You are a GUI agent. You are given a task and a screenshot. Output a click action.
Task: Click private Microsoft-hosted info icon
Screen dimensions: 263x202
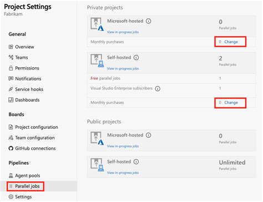pyautogui.click(x=148, y=21)
